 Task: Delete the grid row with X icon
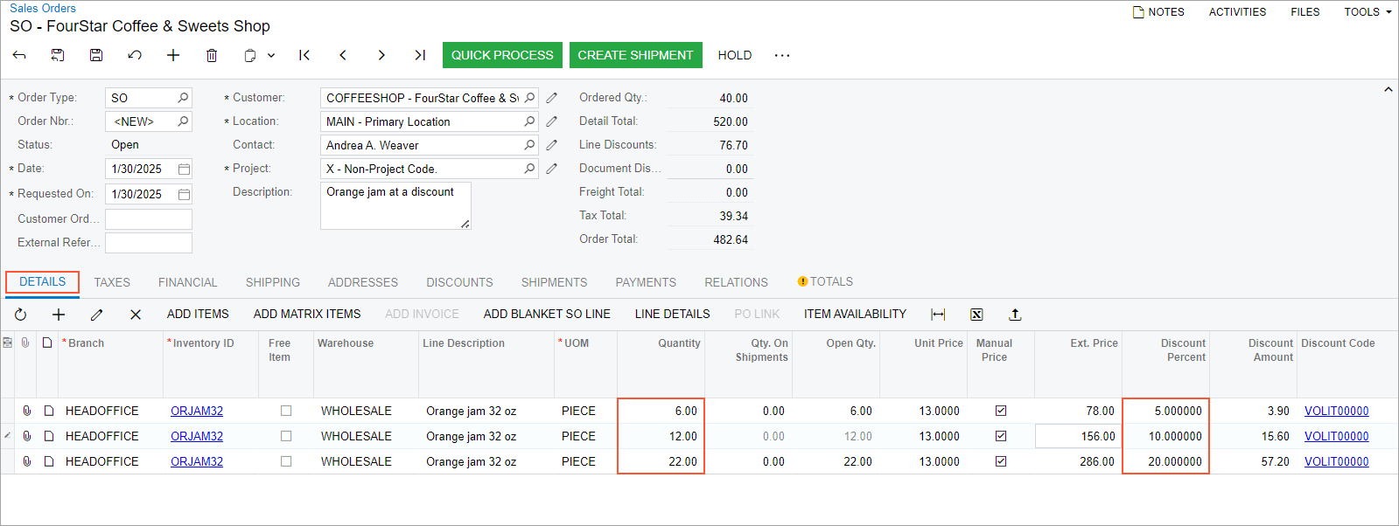pyautogui.click(x=136, y=315)
